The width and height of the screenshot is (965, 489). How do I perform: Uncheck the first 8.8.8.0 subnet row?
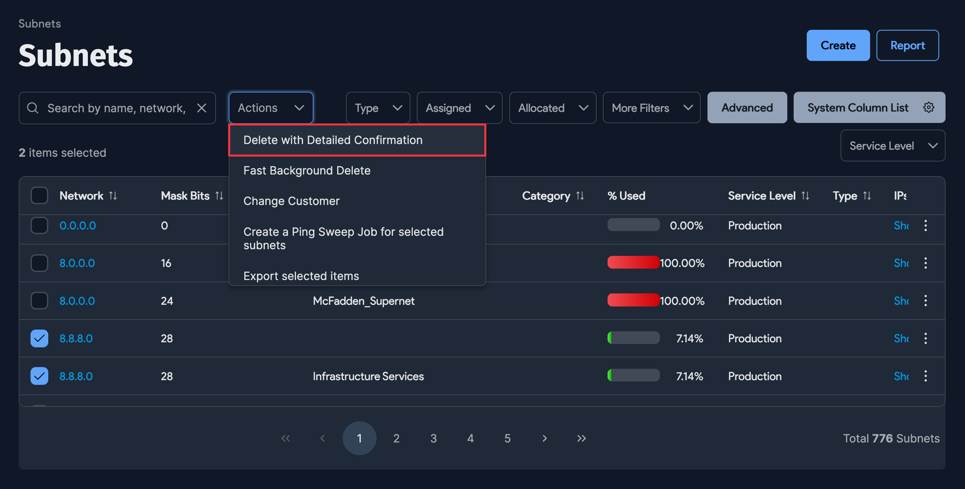pyautogui.click(x=39, y=338)
